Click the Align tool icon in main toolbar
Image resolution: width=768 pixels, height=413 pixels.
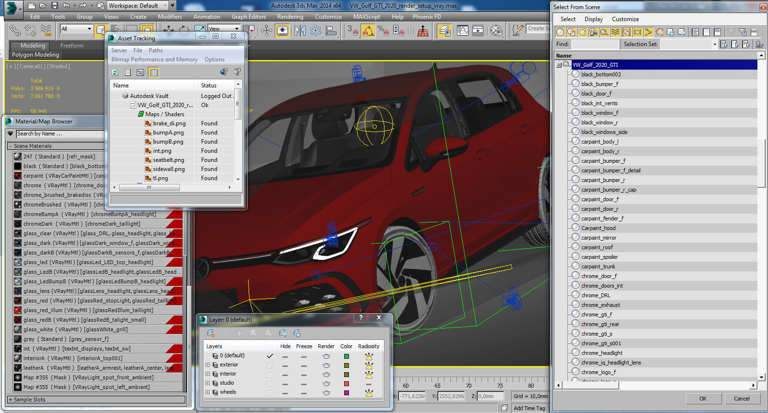pos(331,31)
